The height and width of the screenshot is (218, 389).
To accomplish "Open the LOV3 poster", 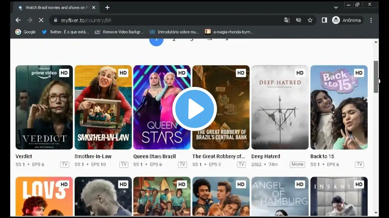I will [x=44, y=196].
